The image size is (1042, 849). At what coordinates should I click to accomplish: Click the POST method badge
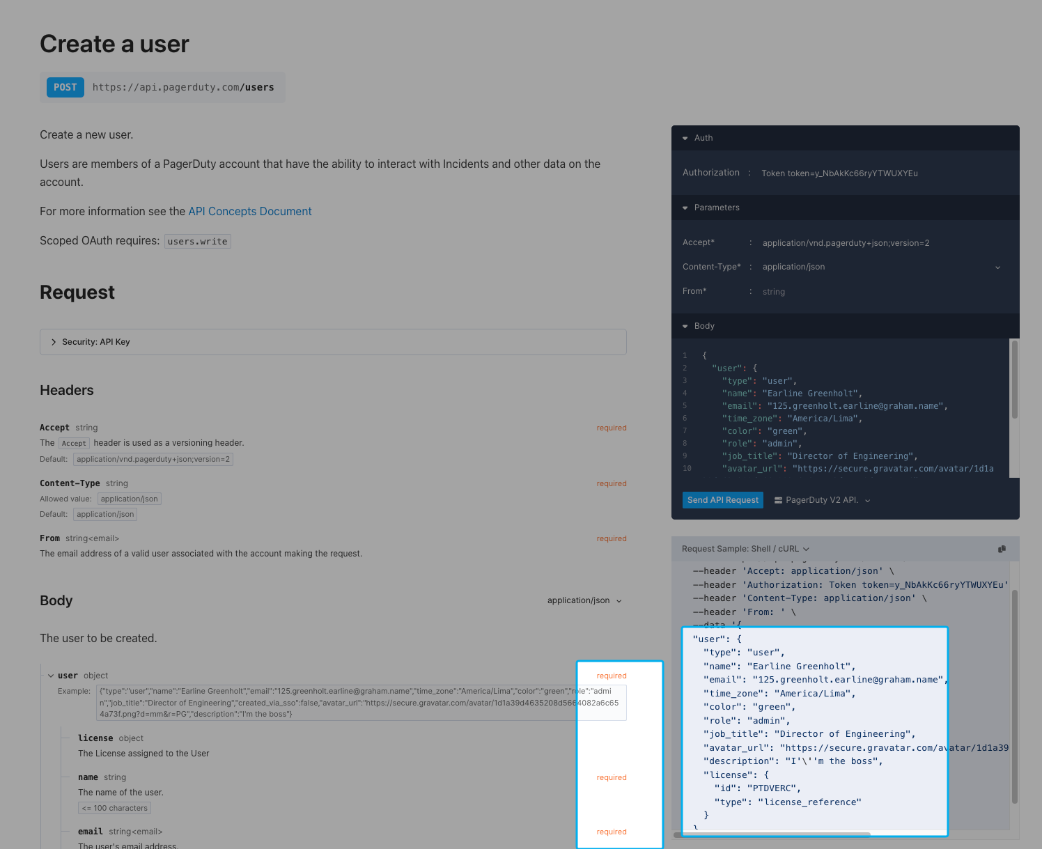point(65,87)
